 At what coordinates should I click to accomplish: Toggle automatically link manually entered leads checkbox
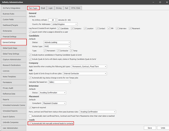[30, 123]
